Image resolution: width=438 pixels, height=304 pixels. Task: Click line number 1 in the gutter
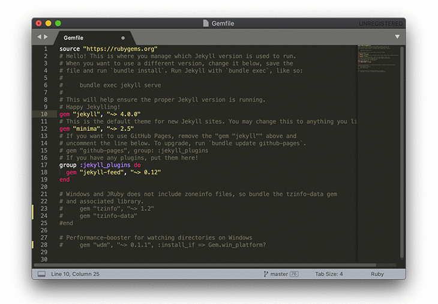pyautogui.click(x=46, y=49)
